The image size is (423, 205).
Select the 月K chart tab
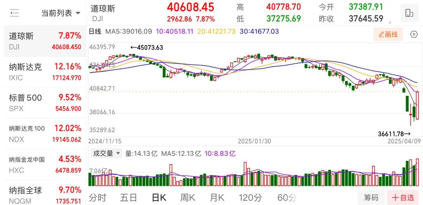pyautogui.click(x=217, y=198)
